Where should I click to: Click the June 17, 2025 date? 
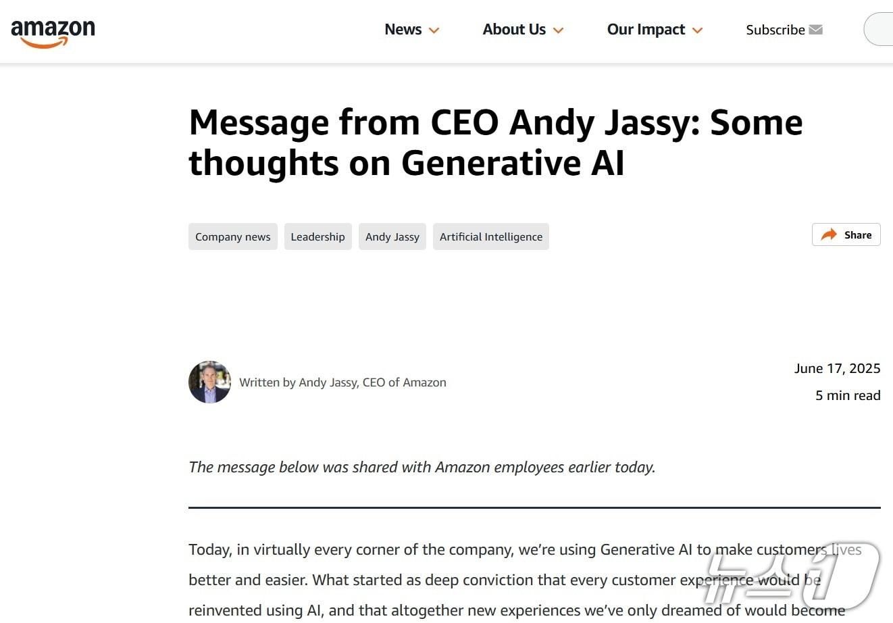click(x=837, y=368)
